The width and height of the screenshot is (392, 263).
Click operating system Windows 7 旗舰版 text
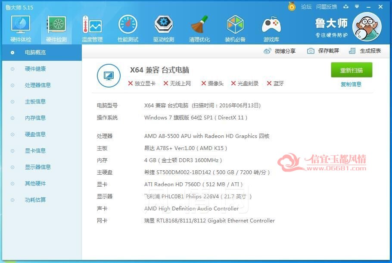click(196, 118)
